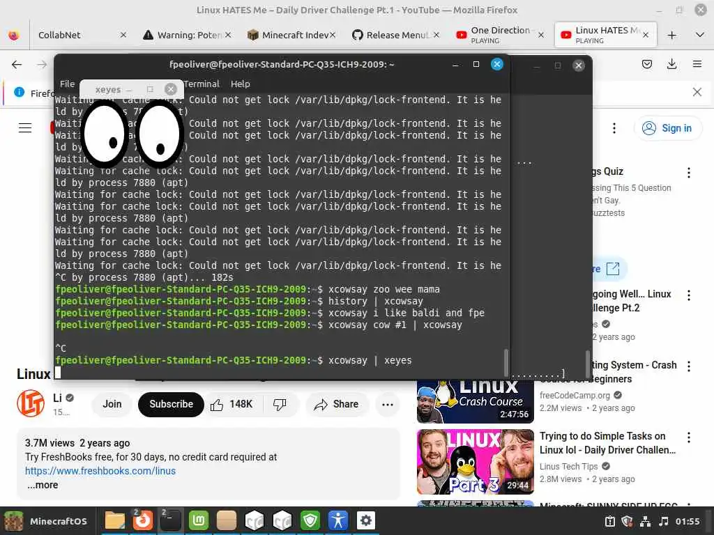Open the Pocket save icon in Firefox
The width and height of the screenshot is (714, 535).
[646, 65]
